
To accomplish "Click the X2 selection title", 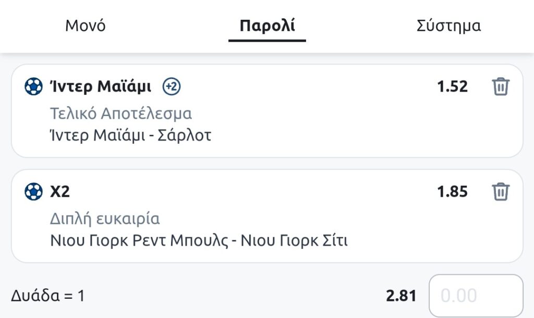I will (60, 192).
